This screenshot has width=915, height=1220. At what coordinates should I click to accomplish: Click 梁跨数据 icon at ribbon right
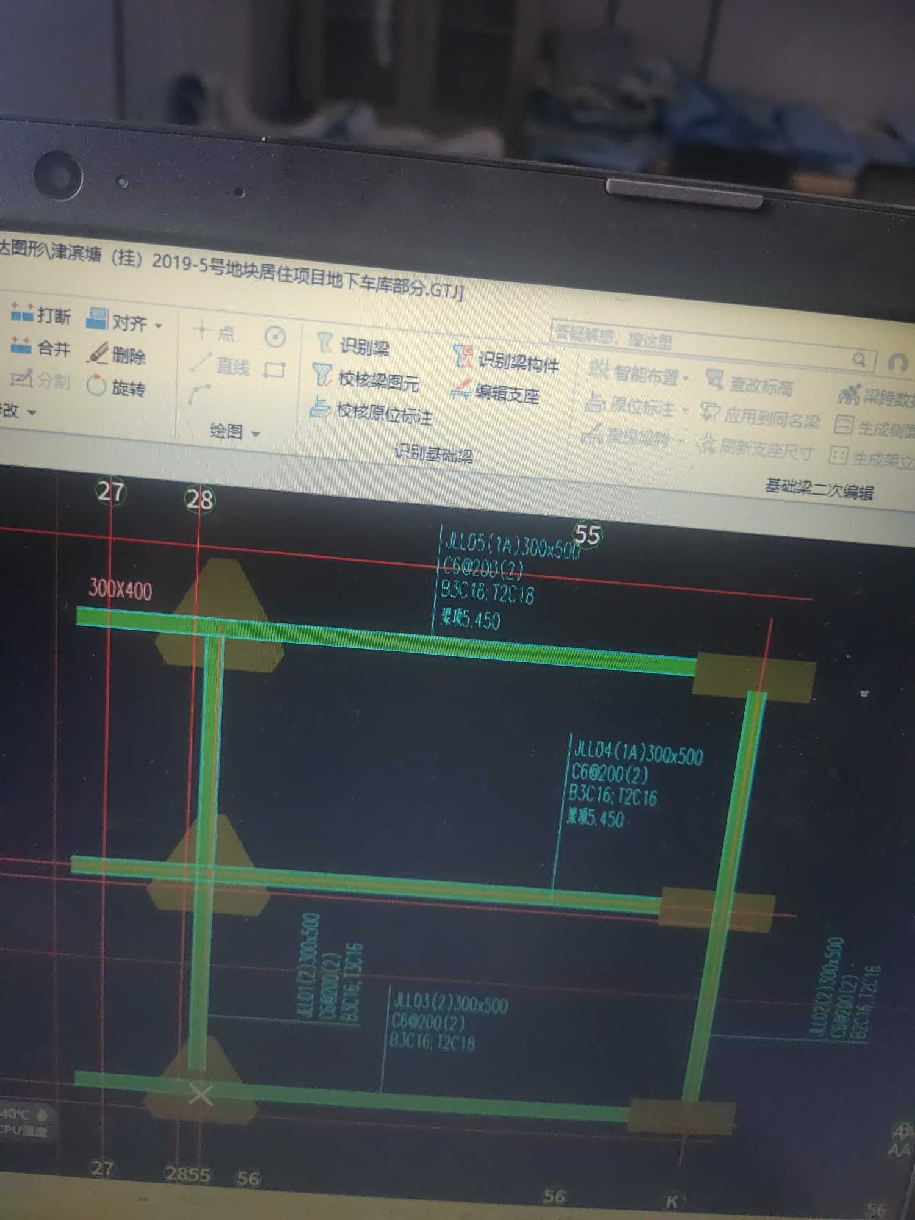(x=849, y=395)
